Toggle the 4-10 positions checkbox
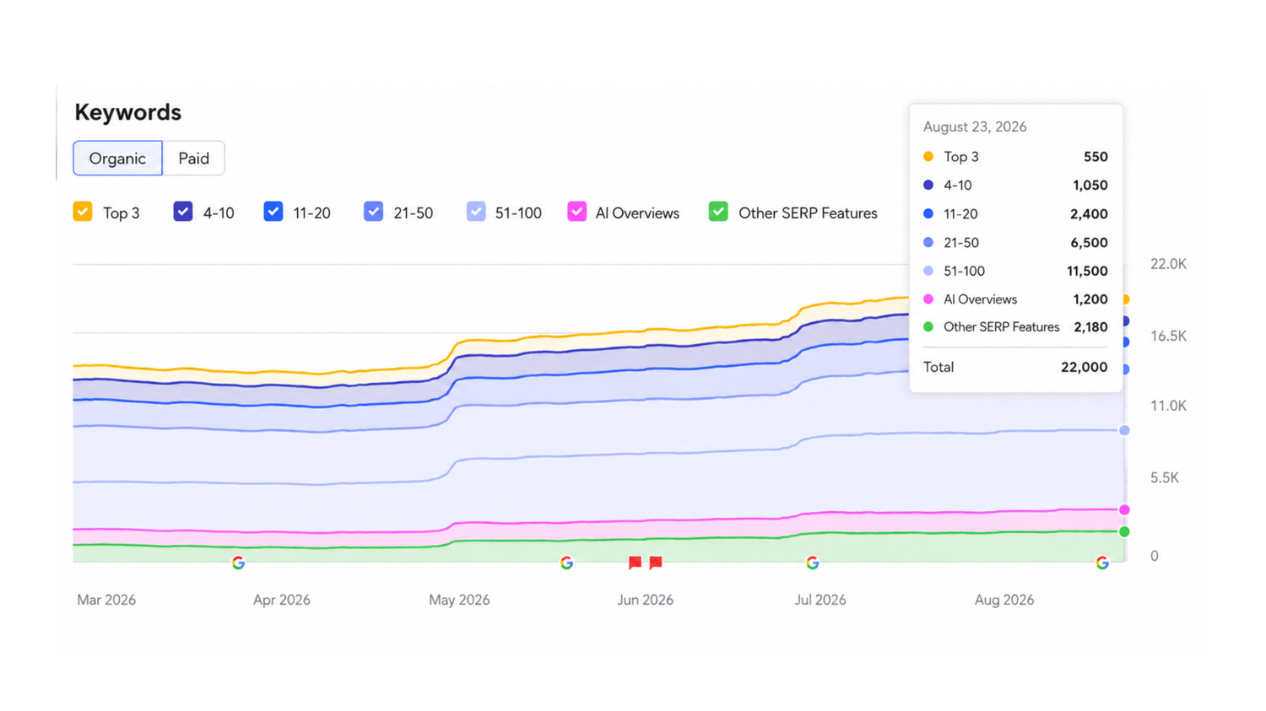1266x711 pixels. (183, 212)
